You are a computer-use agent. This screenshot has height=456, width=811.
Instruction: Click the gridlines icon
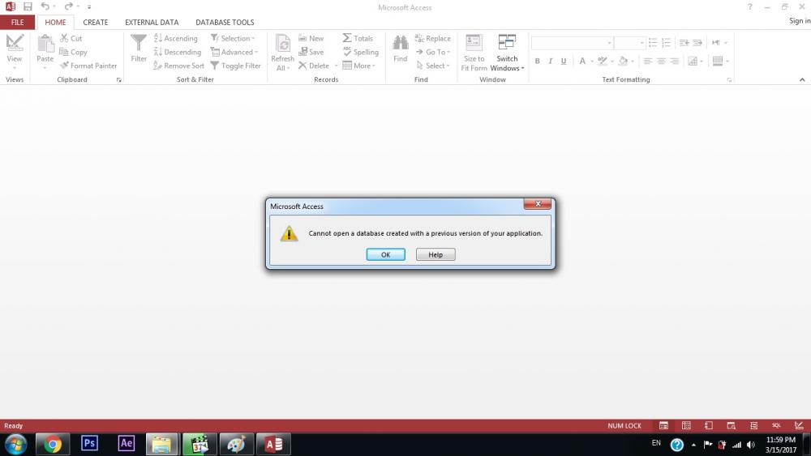(693, 61)
